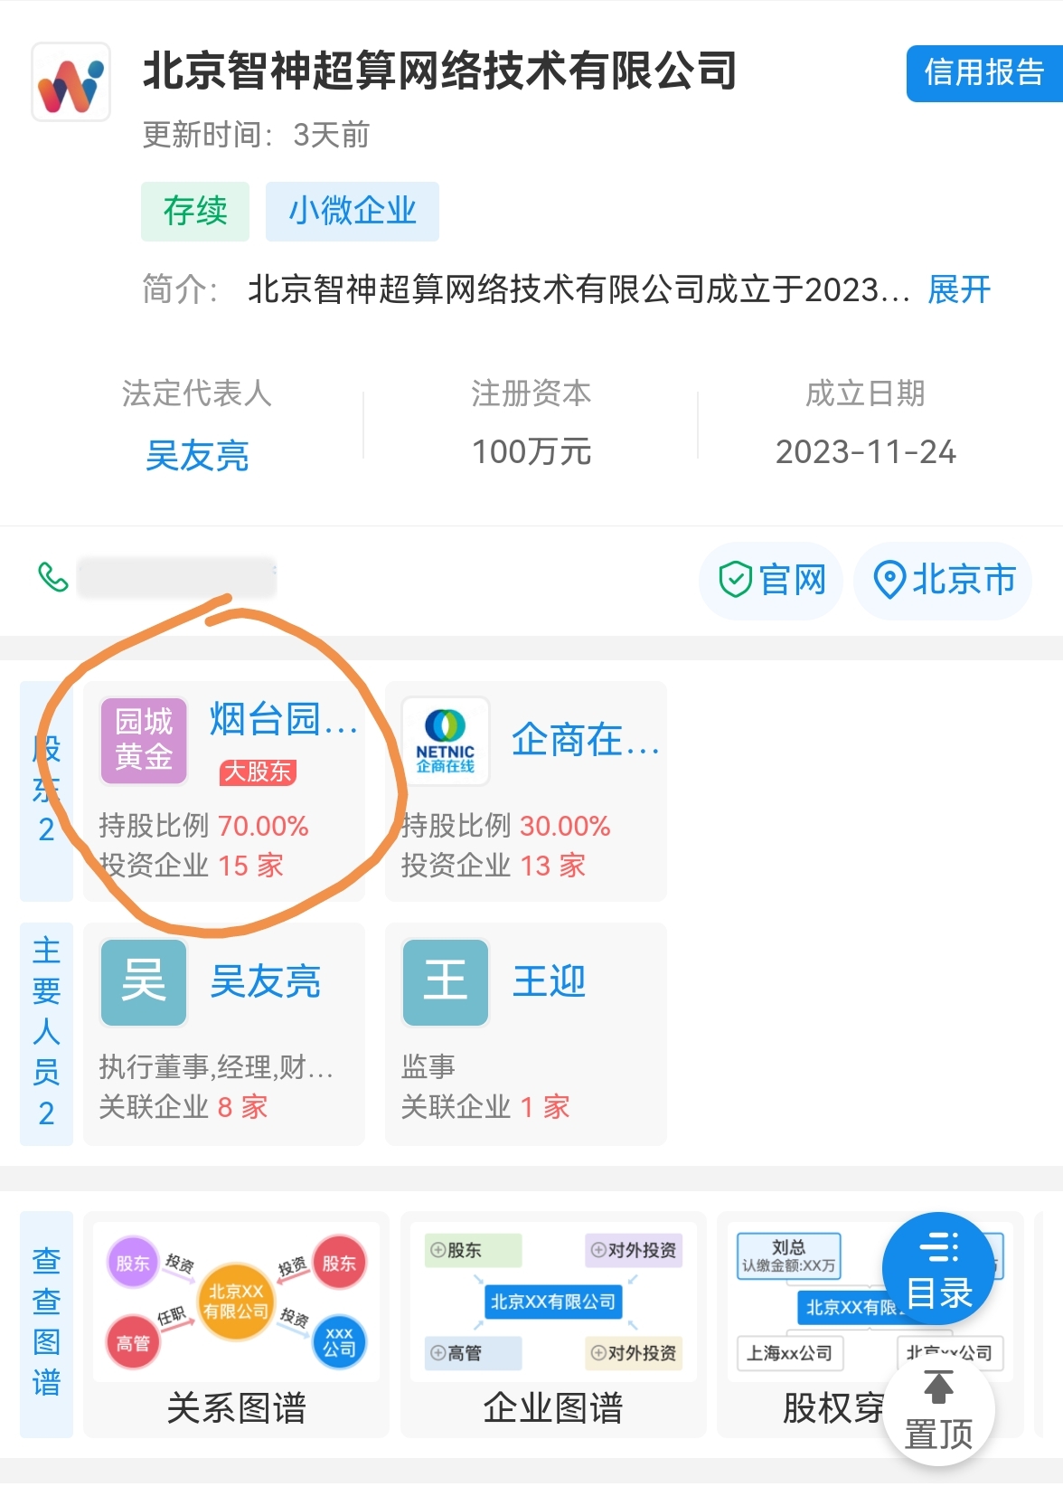Viewport: 1063px width, 1496px height.
Task: Open shareholder 企商在... name link
Action: [x=586, y=741]
